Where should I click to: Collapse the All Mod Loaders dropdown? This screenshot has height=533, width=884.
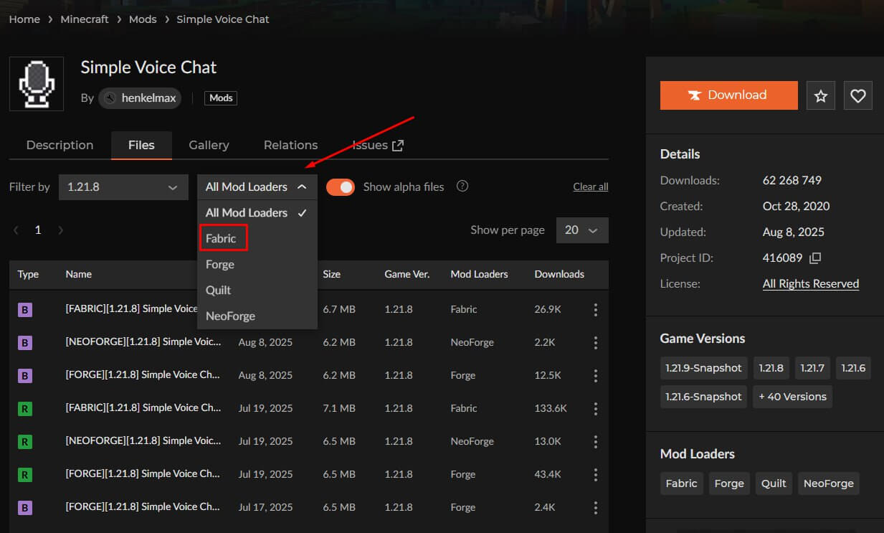click(x=256, y=187)
